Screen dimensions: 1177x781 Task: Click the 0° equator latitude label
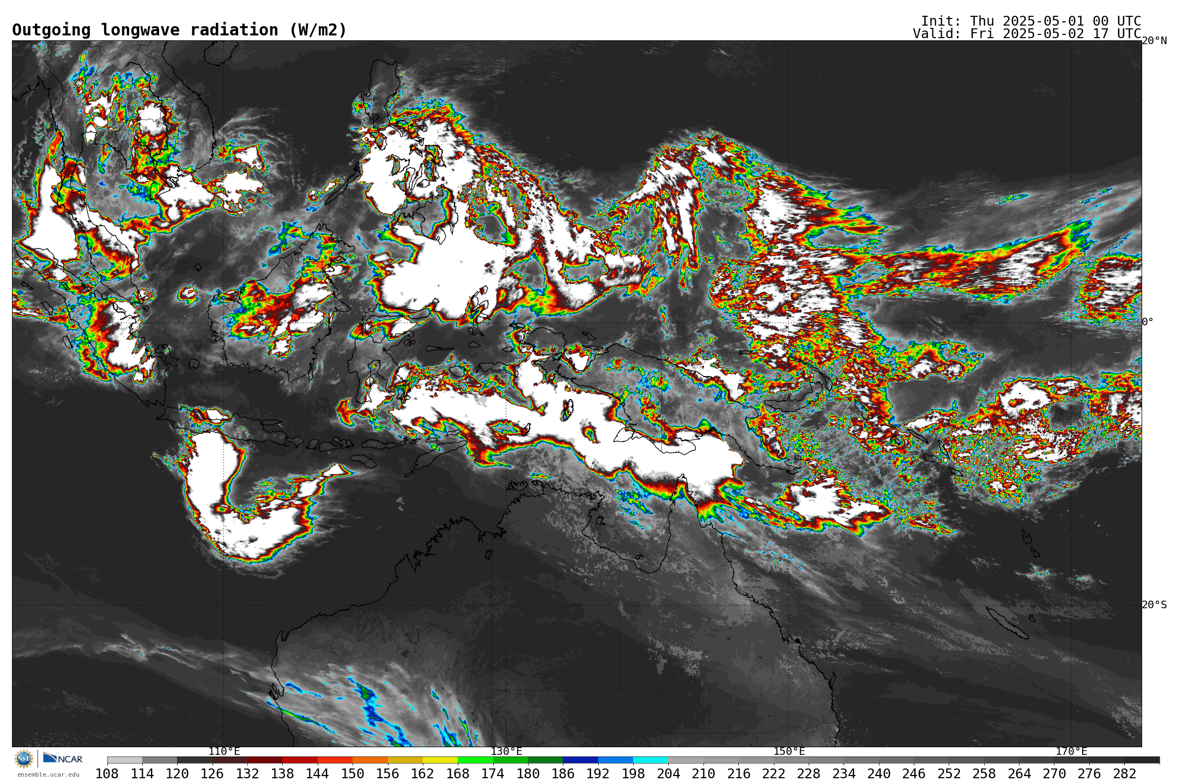(1148, 322)
